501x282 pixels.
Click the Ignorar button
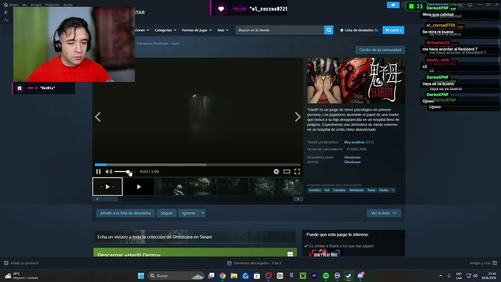[189, 213]
